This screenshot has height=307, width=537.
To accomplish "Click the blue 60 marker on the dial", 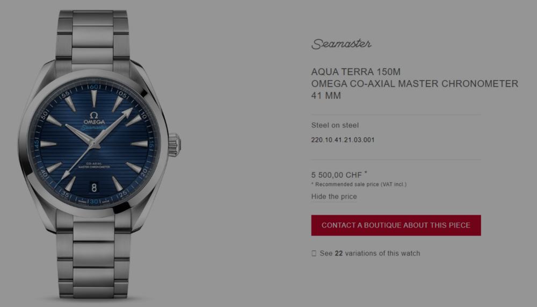I will [x=94, y=87].
